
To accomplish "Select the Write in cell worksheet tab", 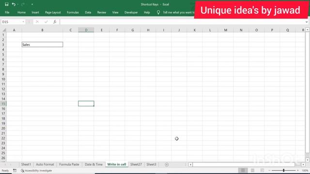I will [117, 164].
